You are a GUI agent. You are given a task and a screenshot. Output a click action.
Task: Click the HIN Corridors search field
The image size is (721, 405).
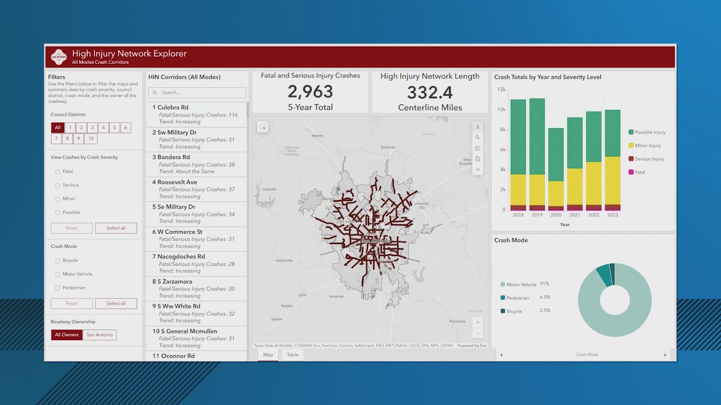(x=197, y=92)
